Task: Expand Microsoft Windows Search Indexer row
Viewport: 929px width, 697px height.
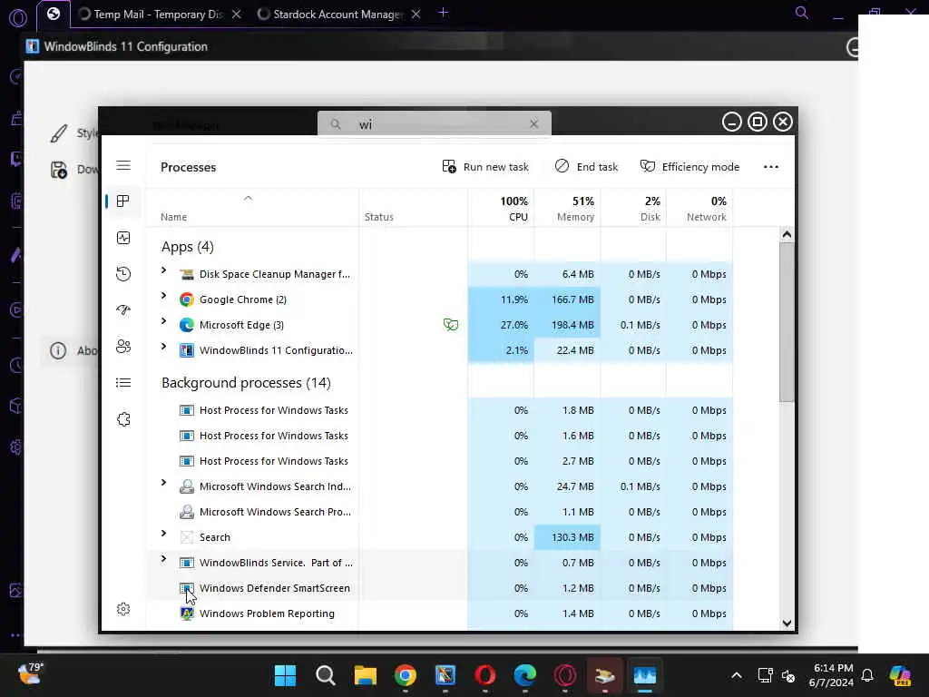Action: coord(163,483)
